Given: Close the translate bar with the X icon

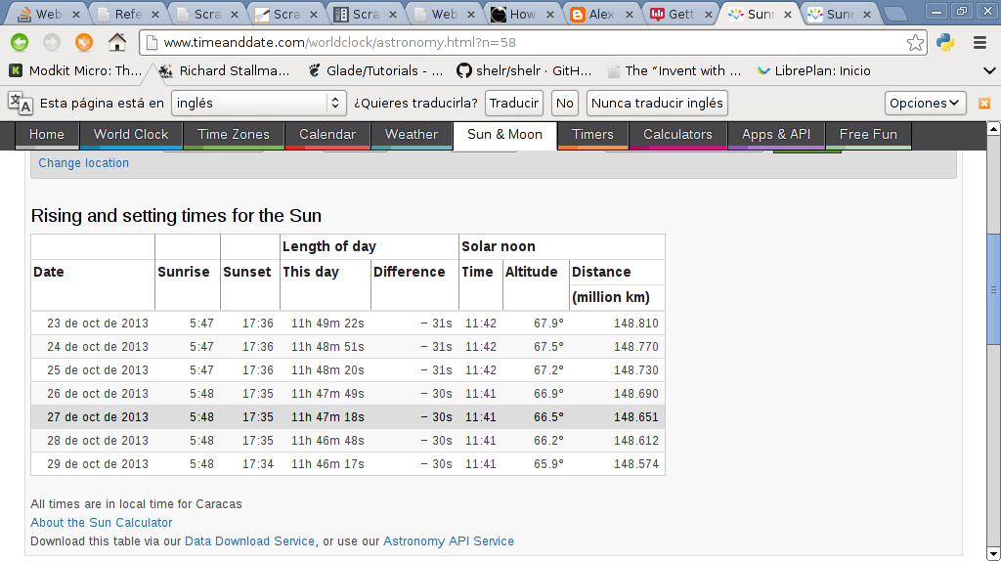Looking at the screenshot, I should 984,103.
